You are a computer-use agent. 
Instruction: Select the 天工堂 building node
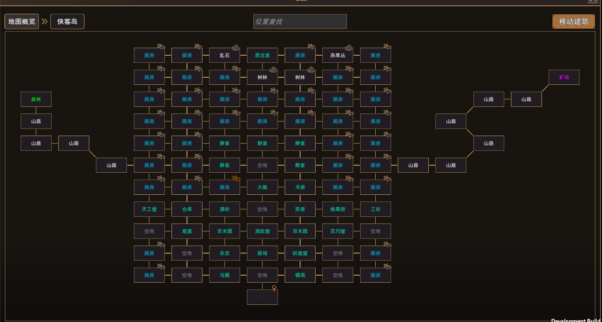[x=149, y=209]
